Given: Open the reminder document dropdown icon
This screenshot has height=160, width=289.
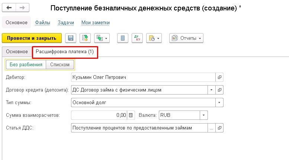Looking at the screenshot, I should coord(154,38).
